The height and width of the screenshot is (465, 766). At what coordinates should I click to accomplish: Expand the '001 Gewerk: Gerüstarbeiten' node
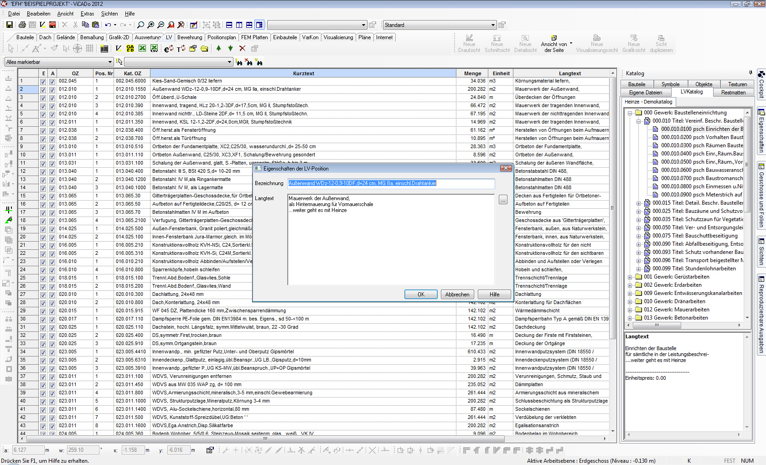click(x=630, y=277)
